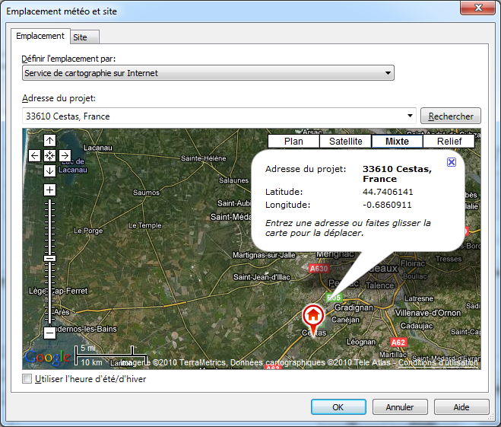Switch map view to Satellite

[x=345, y=141]
